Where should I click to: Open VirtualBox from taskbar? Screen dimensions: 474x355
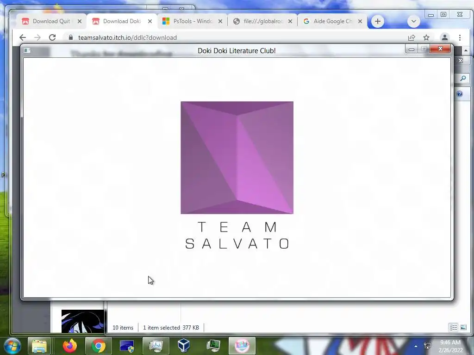(x=183, y=346)
